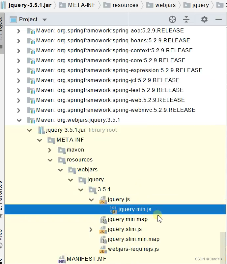Click the jquery.min.js file icon
Image resolution: width=227 pixels, height=264 pixels.
click(x=113, y=210)
